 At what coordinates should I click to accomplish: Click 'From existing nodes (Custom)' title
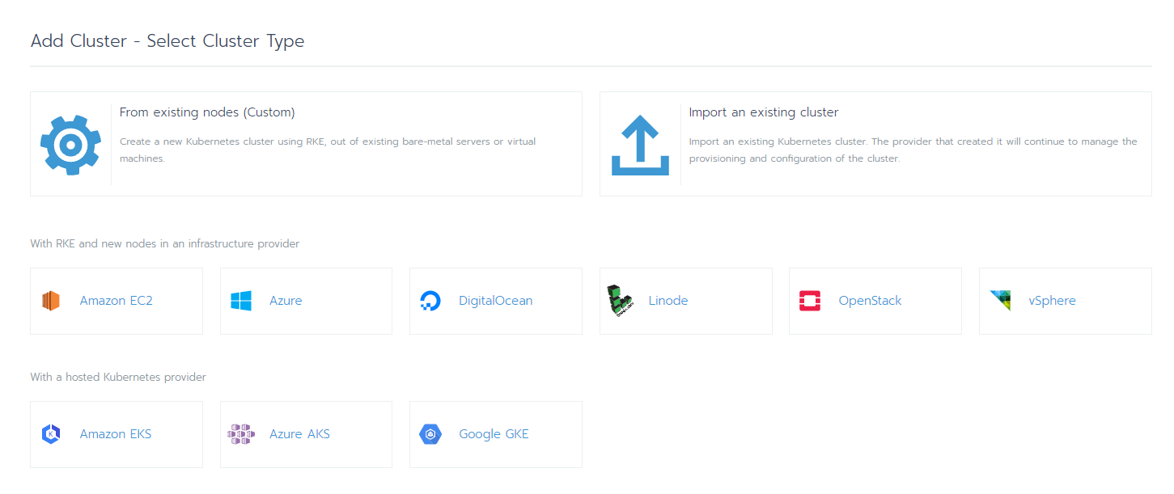click(x=207, y=112)
